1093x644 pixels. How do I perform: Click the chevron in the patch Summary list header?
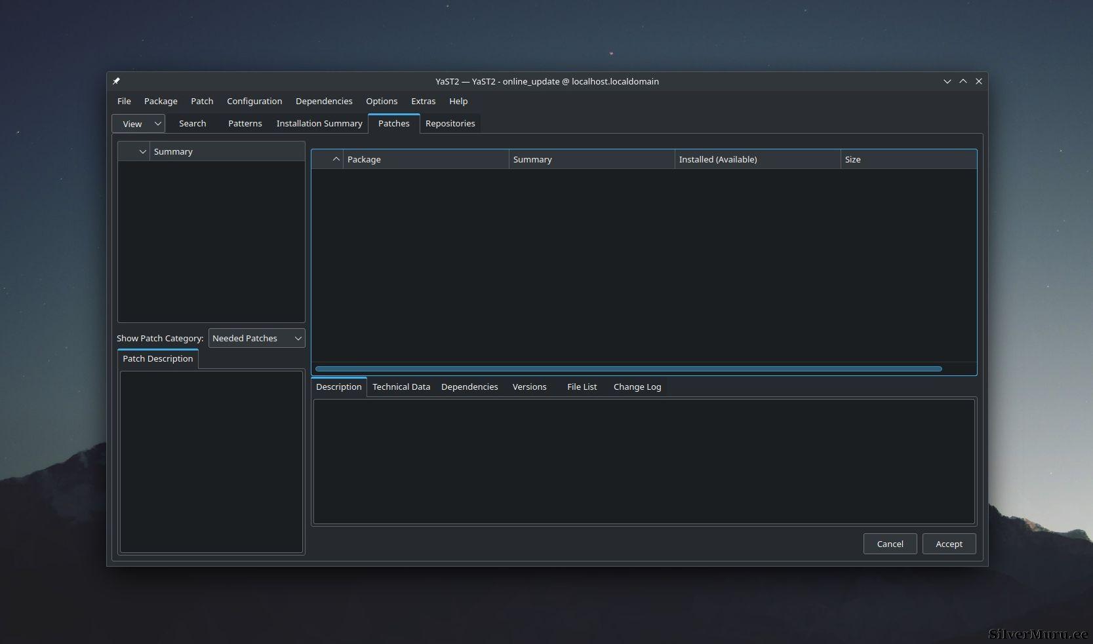[142, 151]
